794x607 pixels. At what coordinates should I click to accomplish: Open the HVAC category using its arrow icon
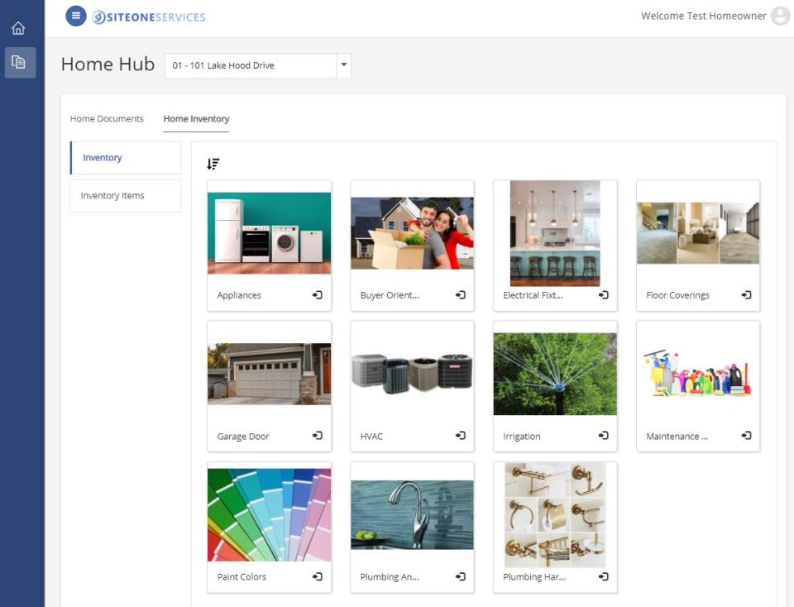[460, 436]
